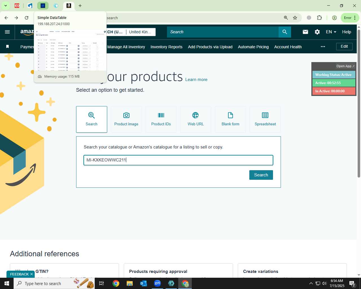Select the Product image option tile
The image size is (361, 289).
coord(126,119)
